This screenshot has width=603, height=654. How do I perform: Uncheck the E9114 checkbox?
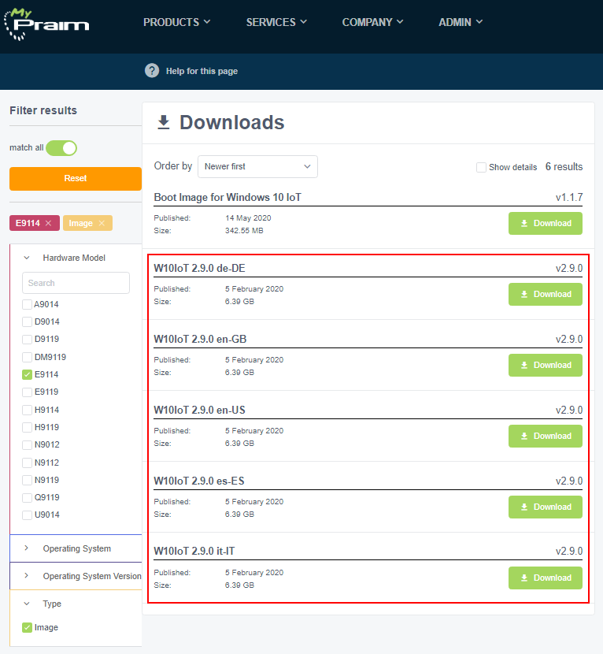(27, 374)
